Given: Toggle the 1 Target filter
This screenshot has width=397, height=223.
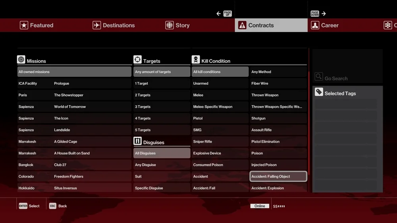Looking at the screenshot, I should [x=162, y=83].
